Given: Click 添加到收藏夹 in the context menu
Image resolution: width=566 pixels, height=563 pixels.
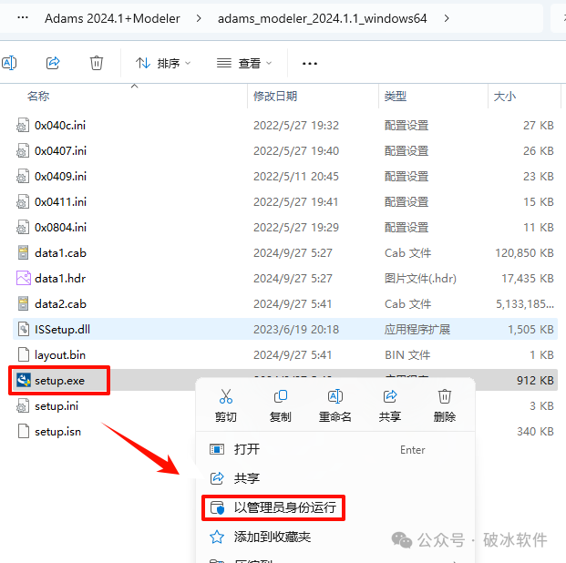Looking at the screenshot, I should (335, 537).
